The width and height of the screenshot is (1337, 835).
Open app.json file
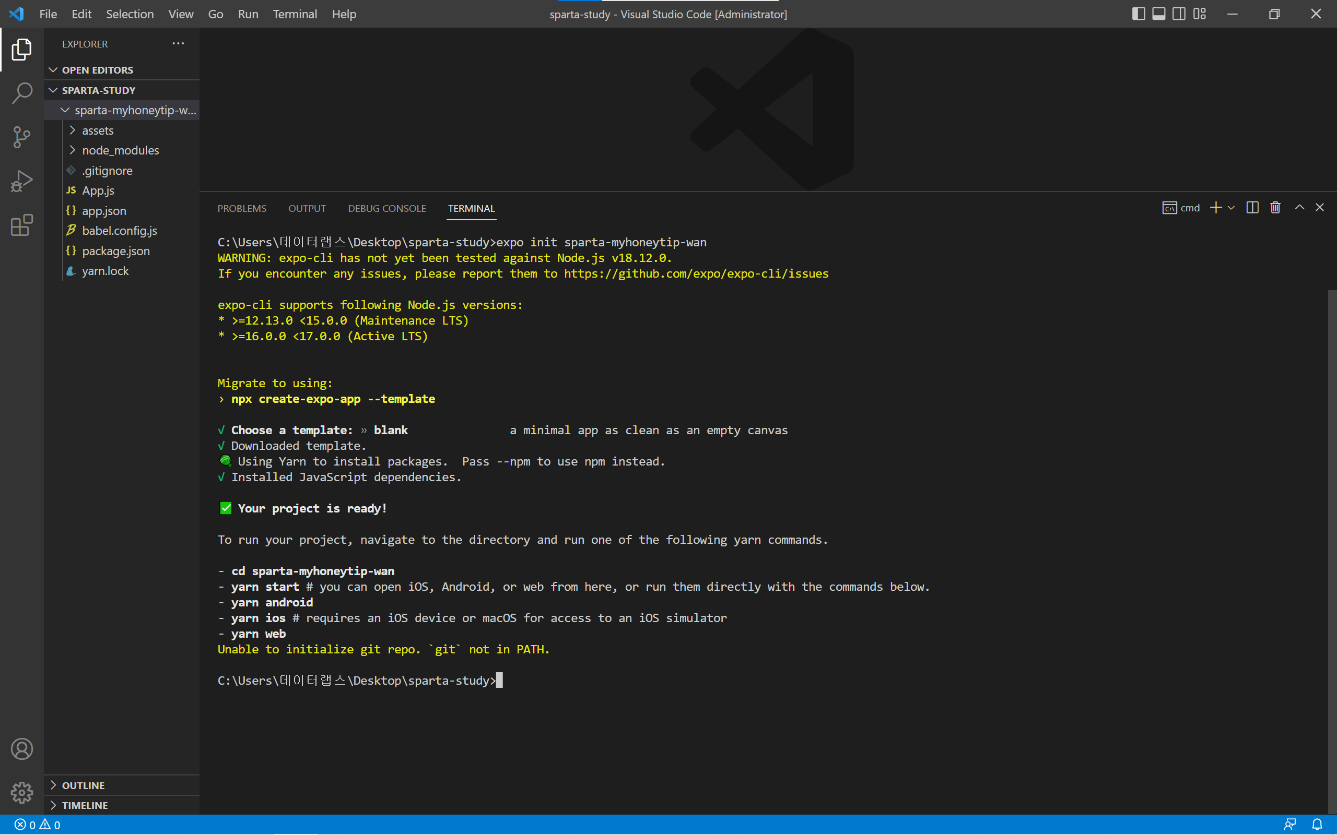pos(122,210)
